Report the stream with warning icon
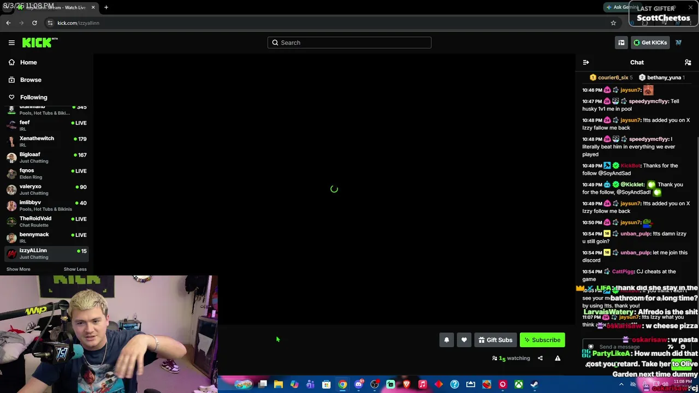The width and height of the screenshot is (699, 393). pos(558,358)
